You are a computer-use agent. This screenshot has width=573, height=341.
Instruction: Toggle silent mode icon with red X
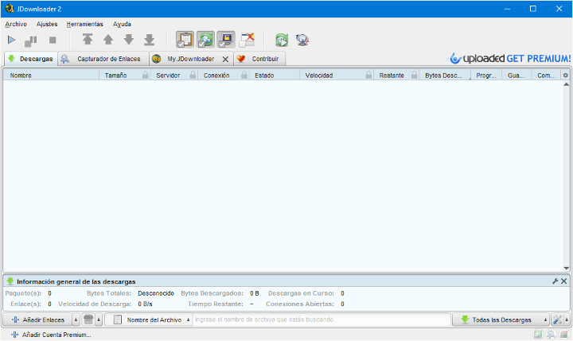(247, 40)
